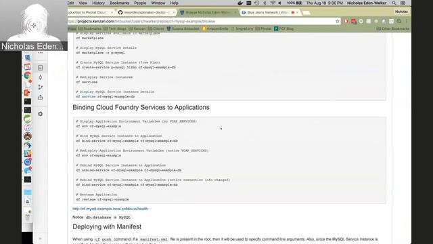The height and width of the screenshot is (244, 433).
Task: Click the Nicholas profile button in Chrome
Action: 401,12
